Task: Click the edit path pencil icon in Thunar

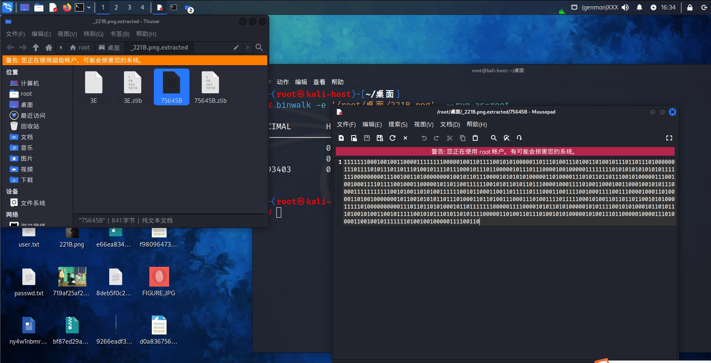Action: click(236, 47)
